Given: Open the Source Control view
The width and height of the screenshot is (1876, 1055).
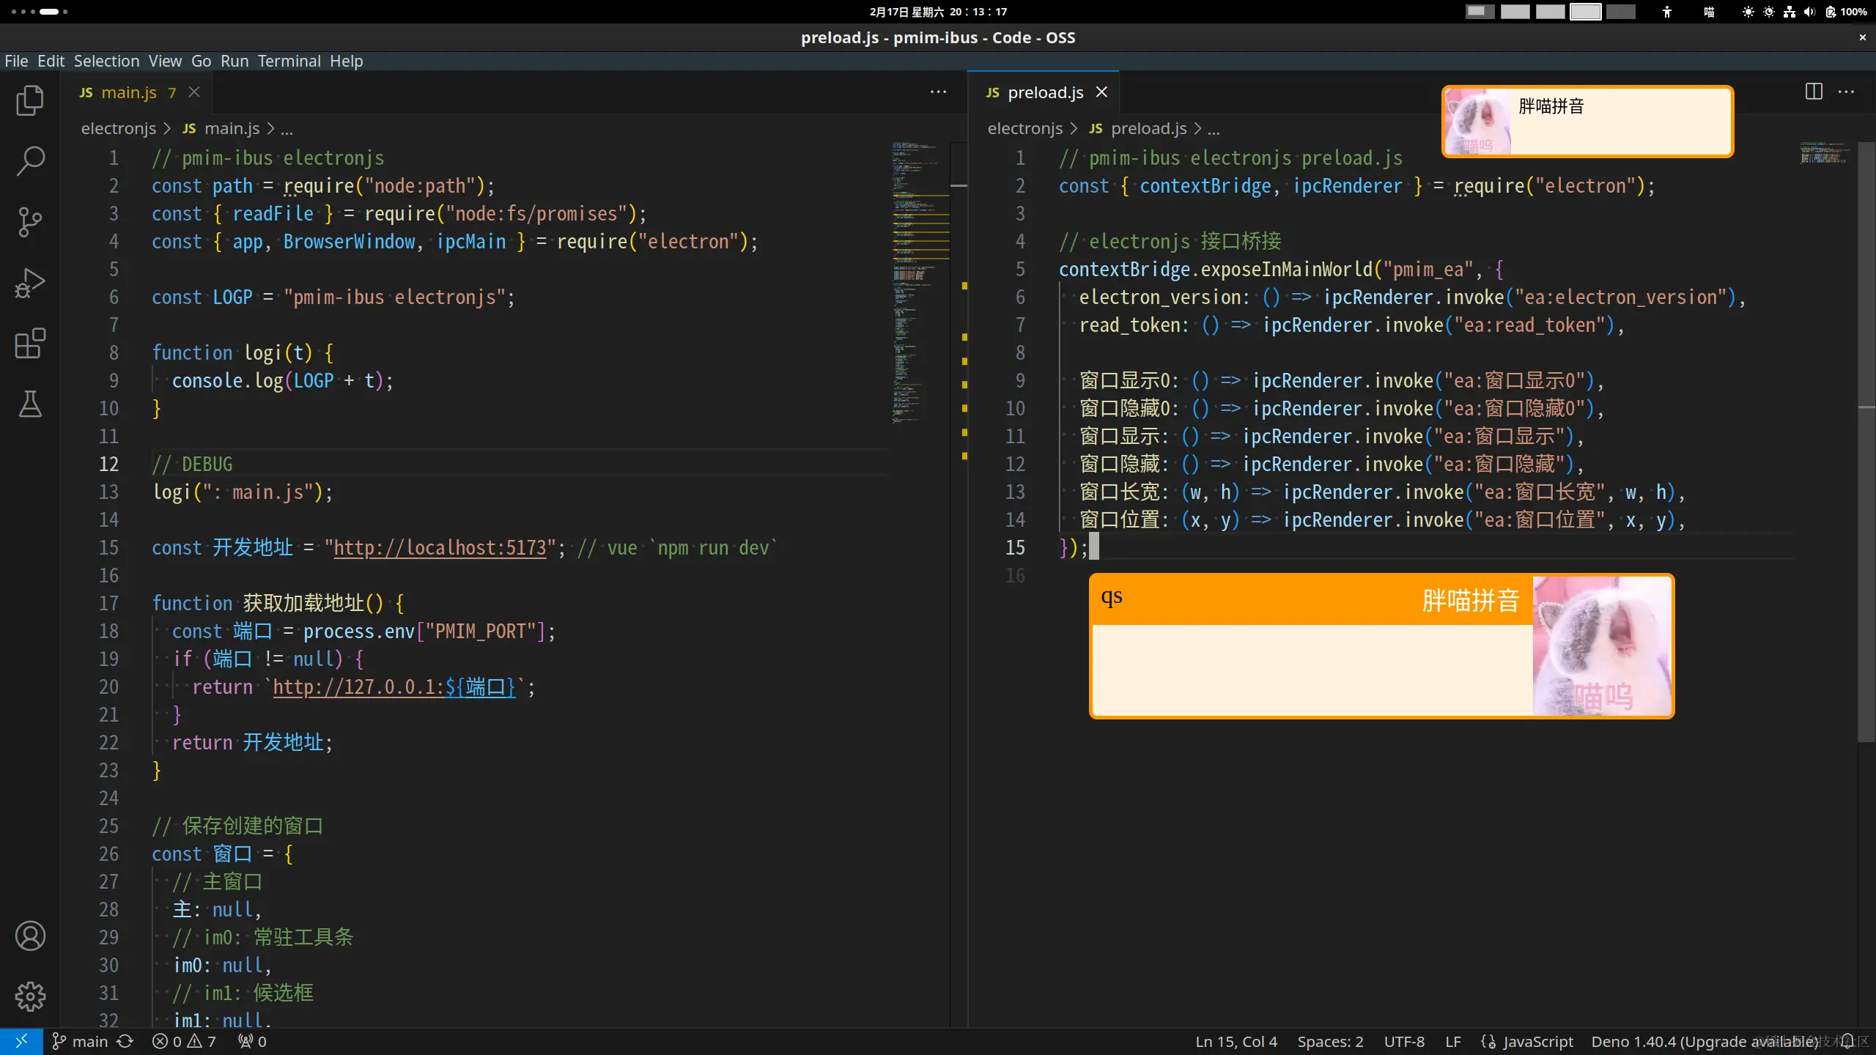Looking at the screenshot, I should click(30, 221).
